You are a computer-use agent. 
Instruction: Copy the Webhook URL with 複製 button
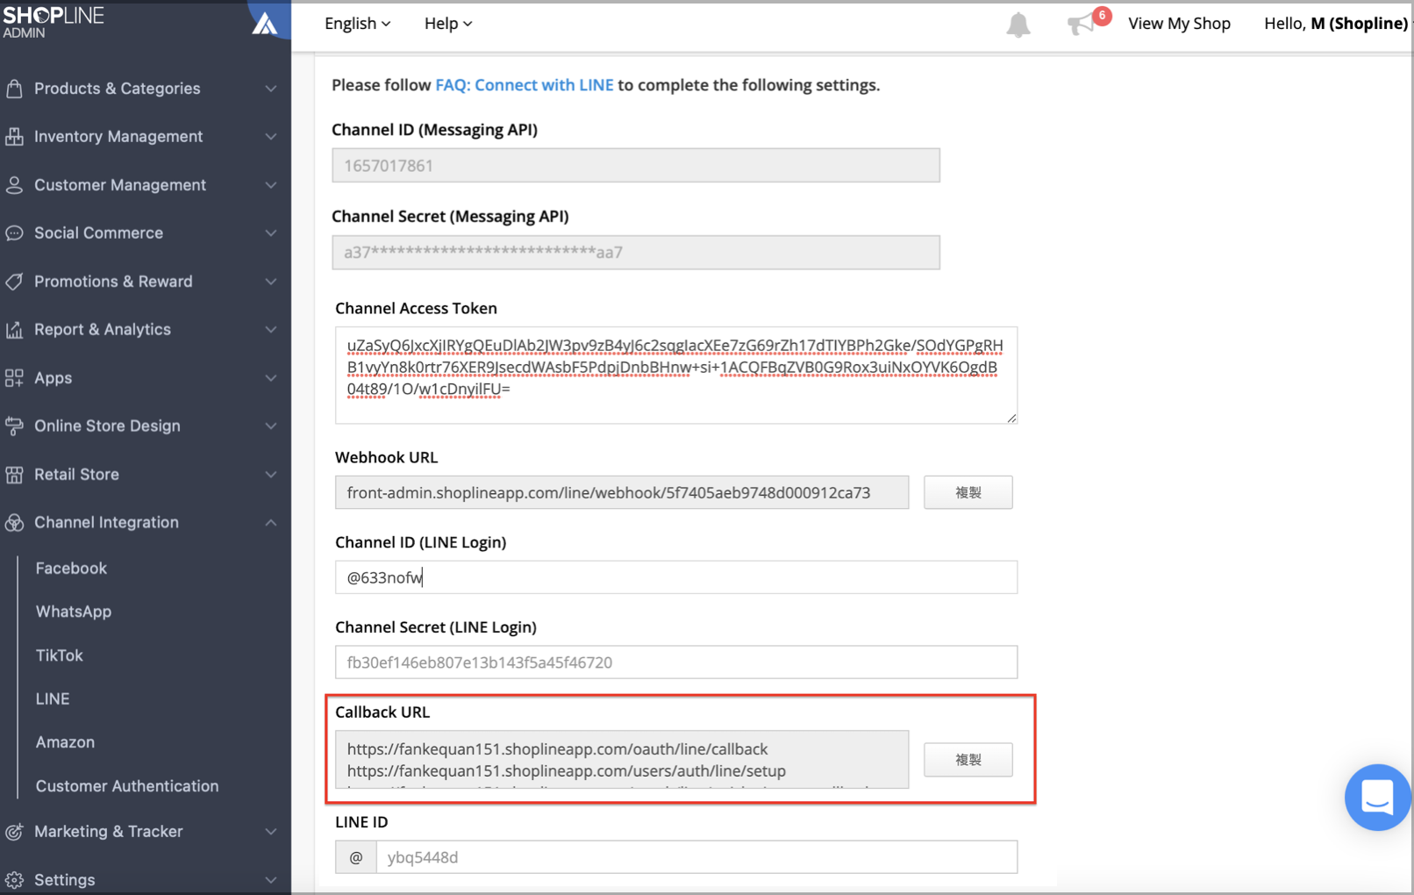(968, 492)
